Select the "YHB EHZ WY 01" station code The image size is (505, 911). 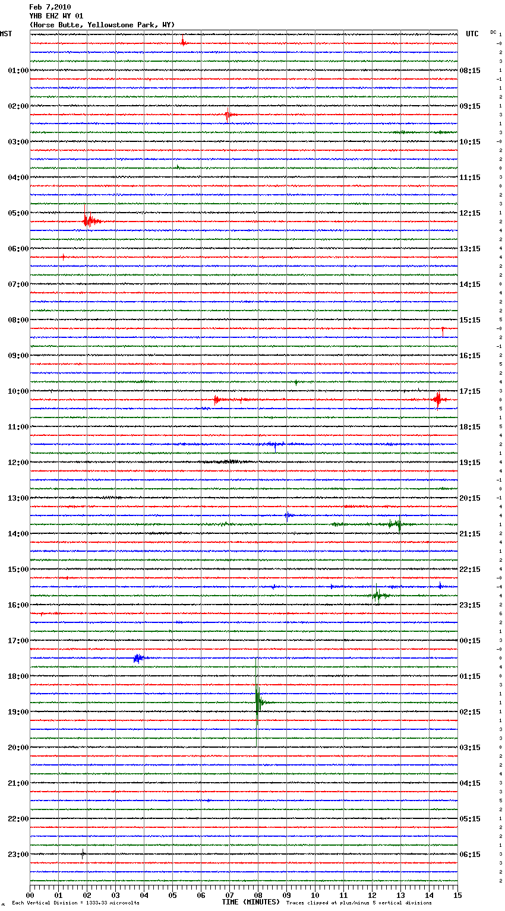pos(56,16)
